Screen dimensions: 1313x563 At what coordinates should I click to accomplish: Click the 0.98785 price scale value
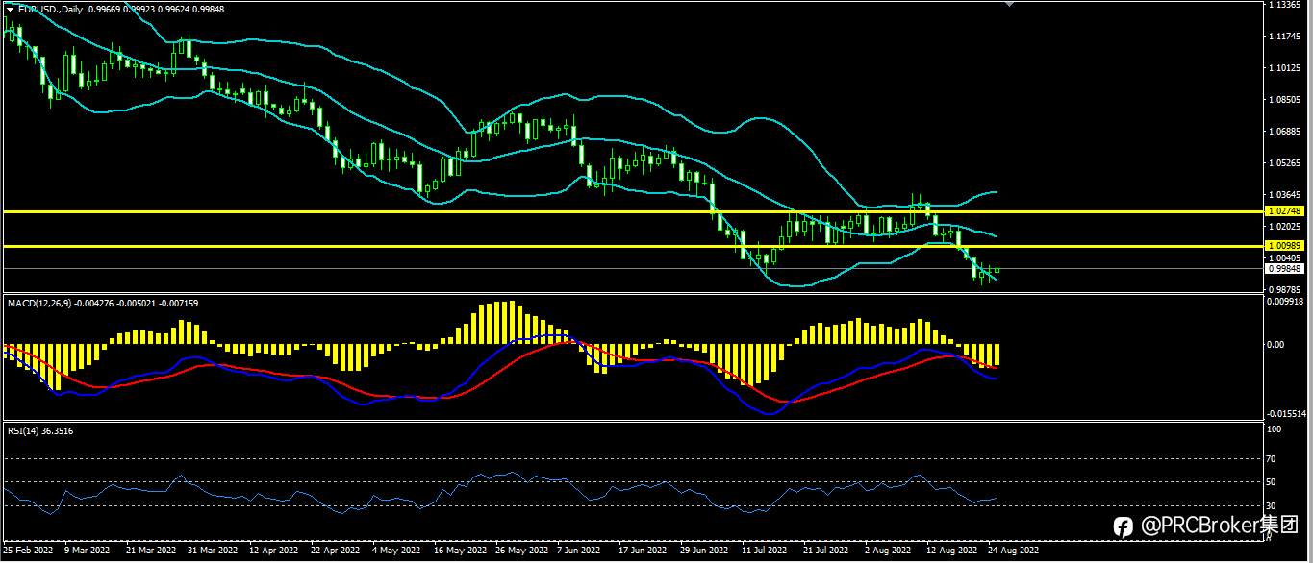pos(1284,289)
